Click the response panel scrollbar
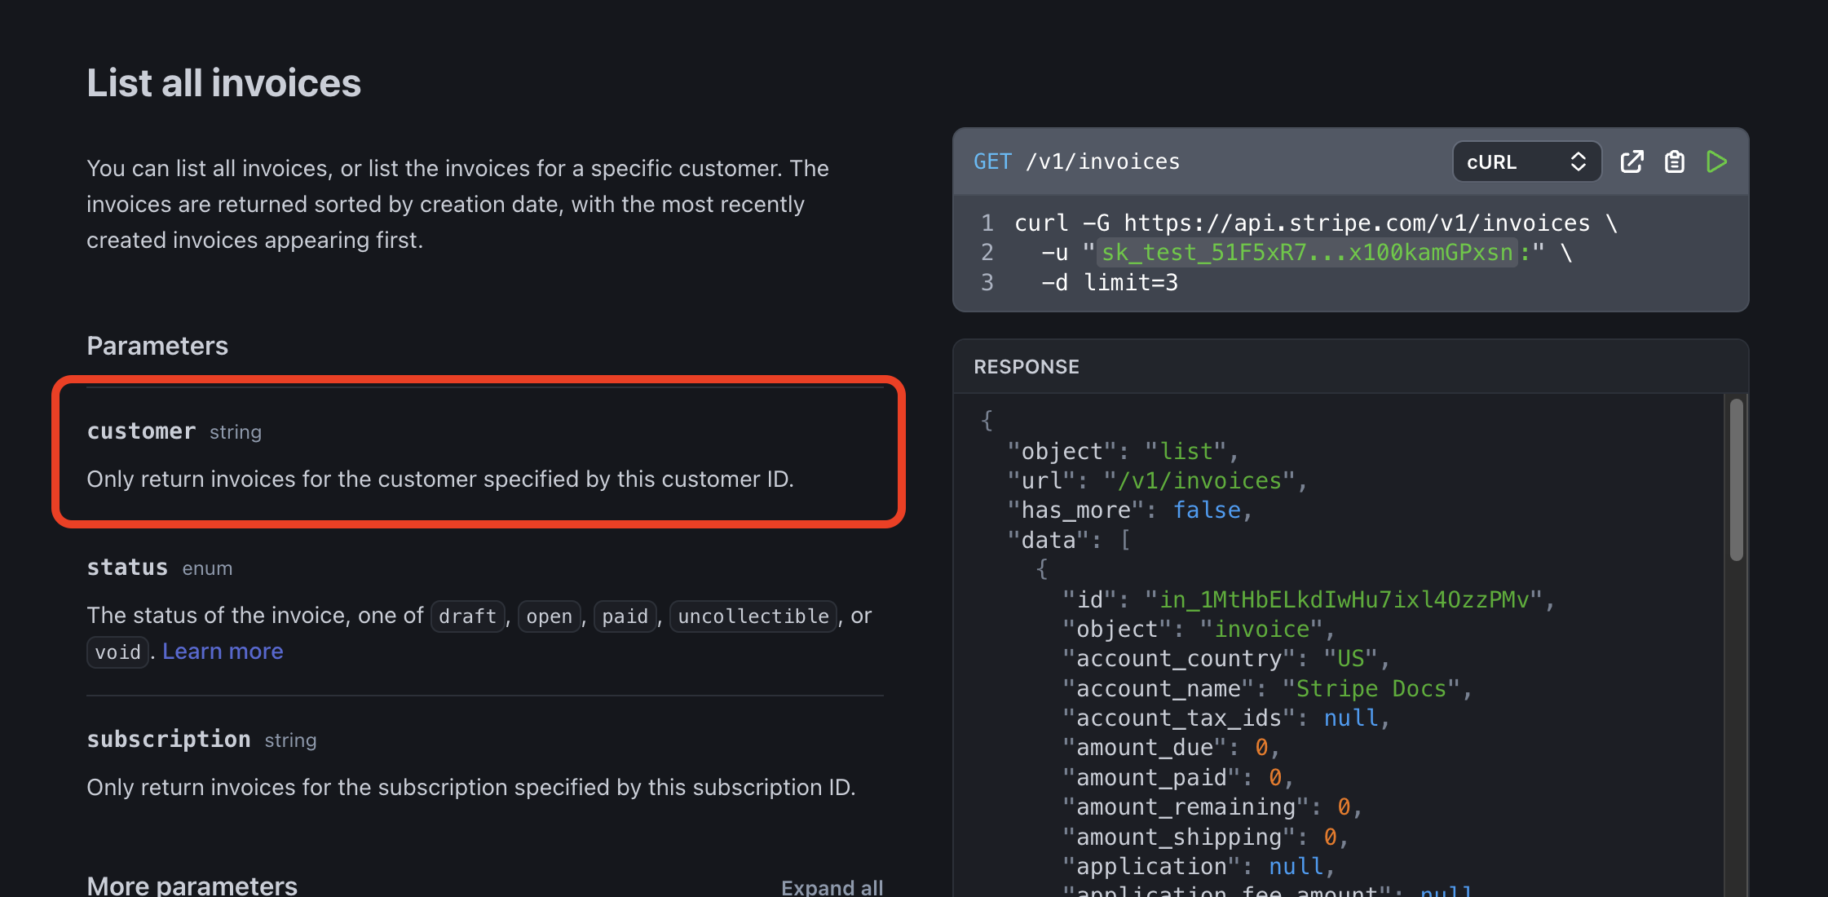 [1736, 479]
